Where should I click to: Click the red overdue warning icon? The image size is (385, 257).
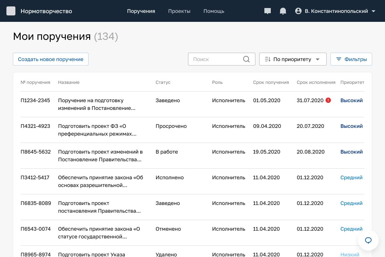point(328,100)
